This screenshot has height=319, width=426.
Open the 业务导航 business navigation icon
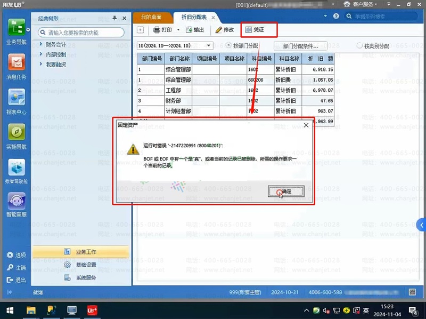[17, 27]
